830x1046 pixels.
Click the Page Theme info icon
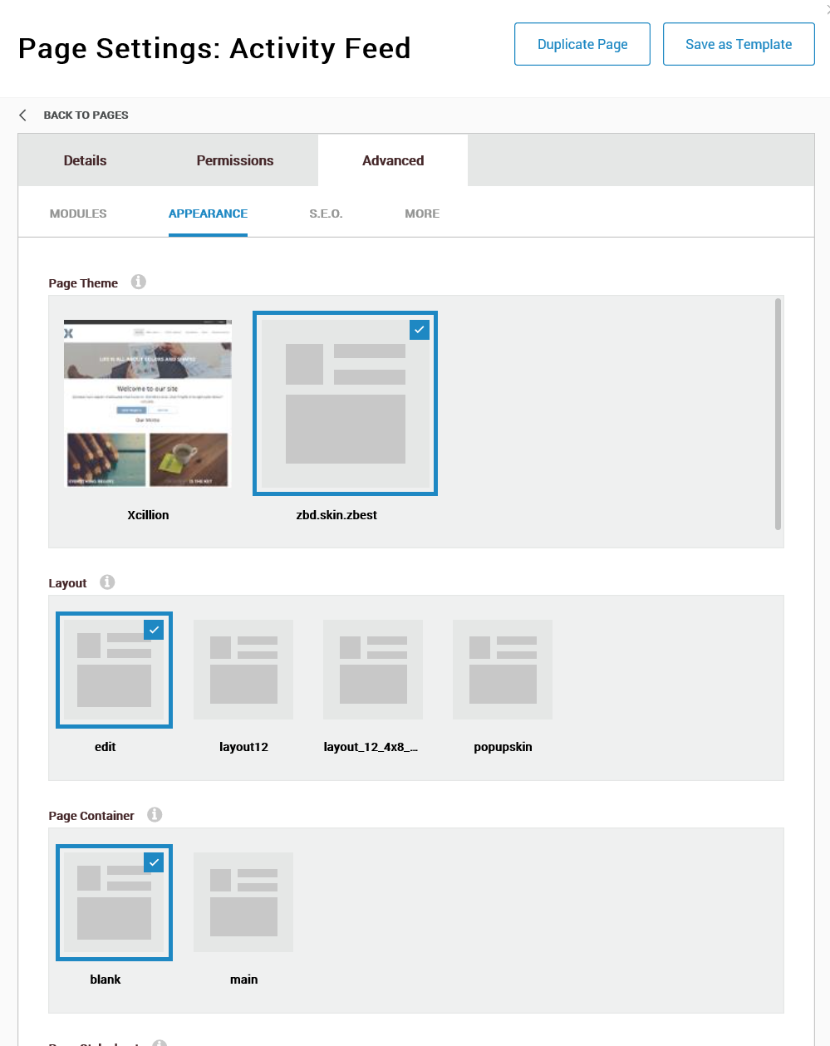click(x=139, y=282)
